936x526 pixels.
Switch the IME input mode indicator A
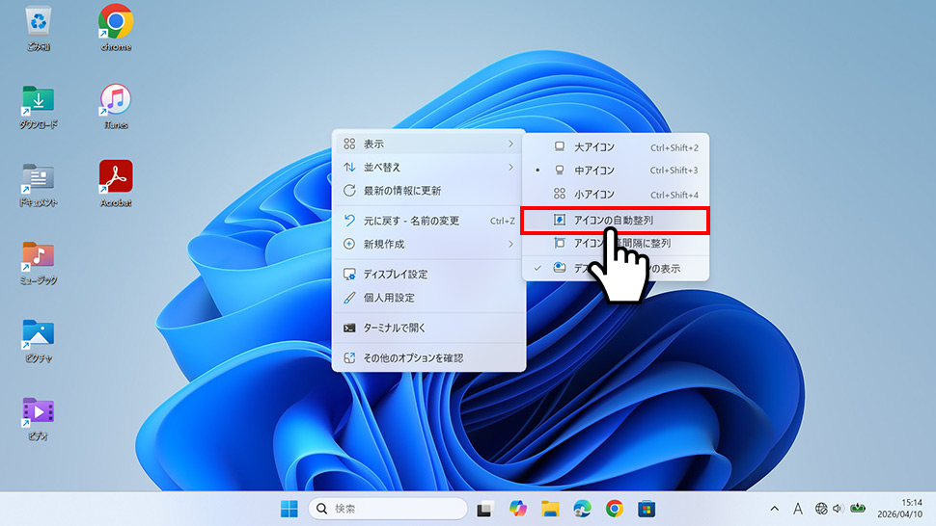click(797, 509)
